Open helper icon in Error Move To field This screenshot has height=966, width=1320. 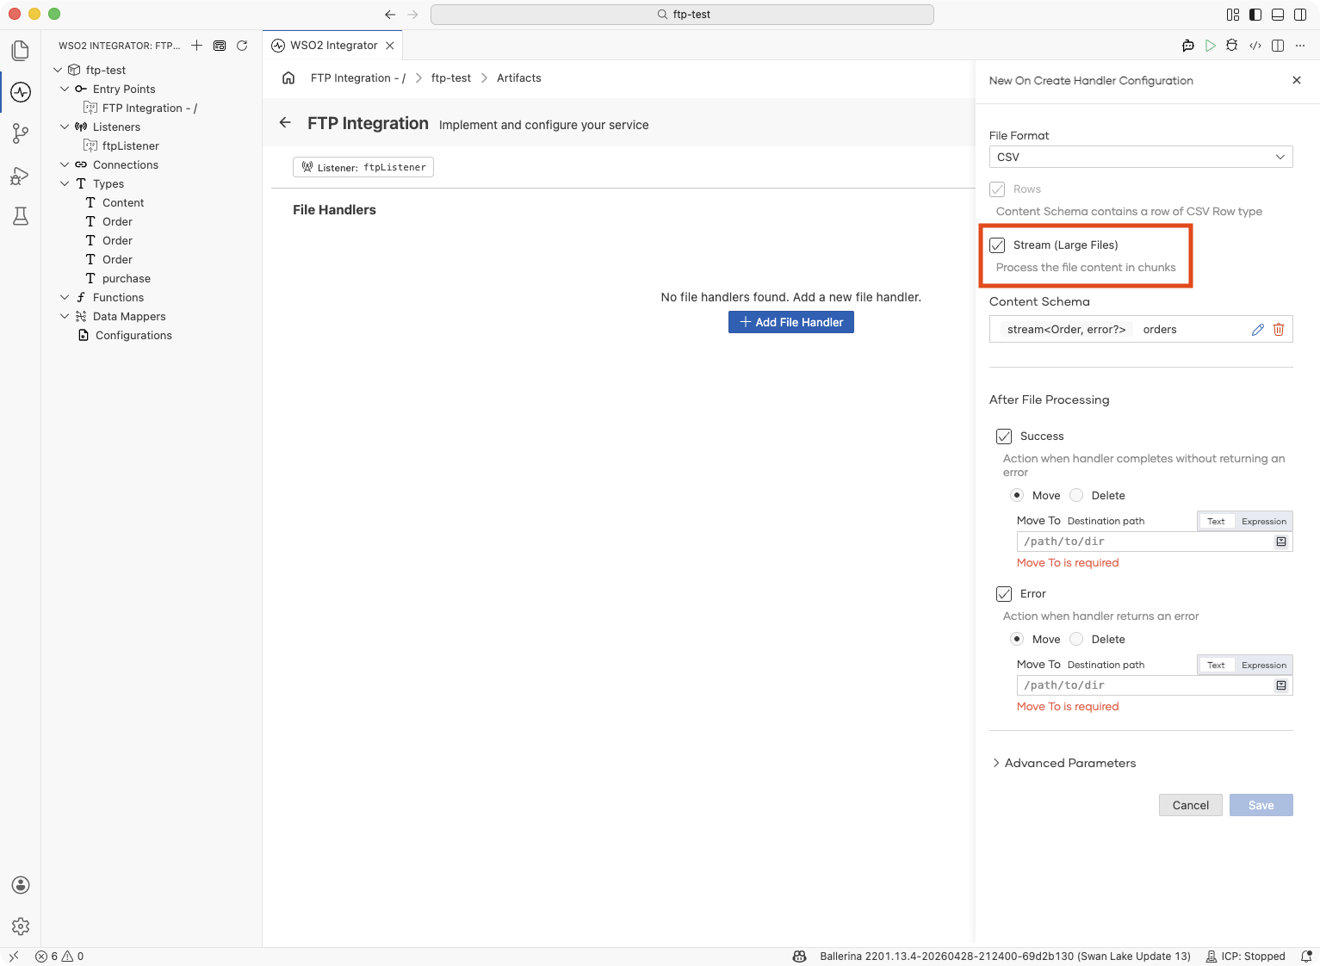(1281, 685)
